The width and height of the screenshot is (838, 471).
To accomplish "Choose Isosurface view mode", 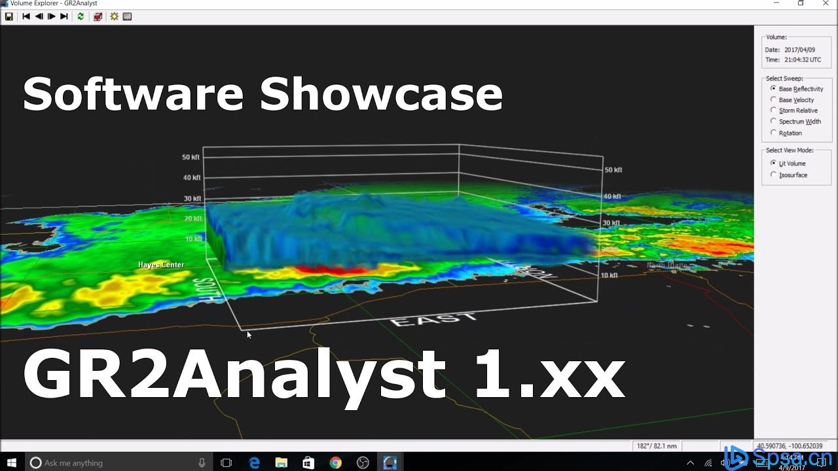I will click(x=789, y=175).
